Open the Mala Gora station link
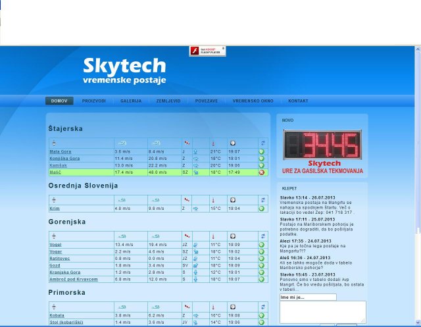The width and height of the screenshot is (421, 327). pyautogui.click(x=61, y=152)
